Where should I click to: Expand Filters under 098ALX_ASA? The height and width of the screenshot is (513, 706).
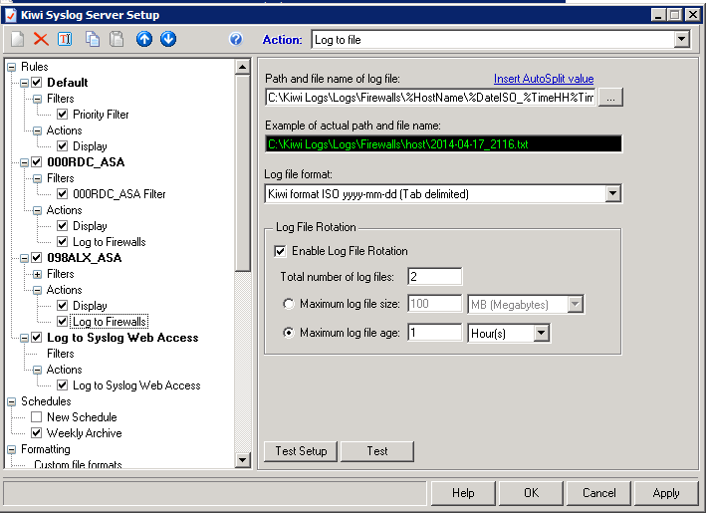coord(38,274)
